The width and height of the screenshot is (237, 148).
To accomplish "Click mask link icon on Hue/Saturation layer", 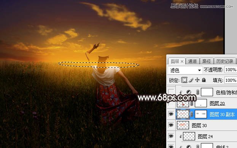I will (197, 92).
